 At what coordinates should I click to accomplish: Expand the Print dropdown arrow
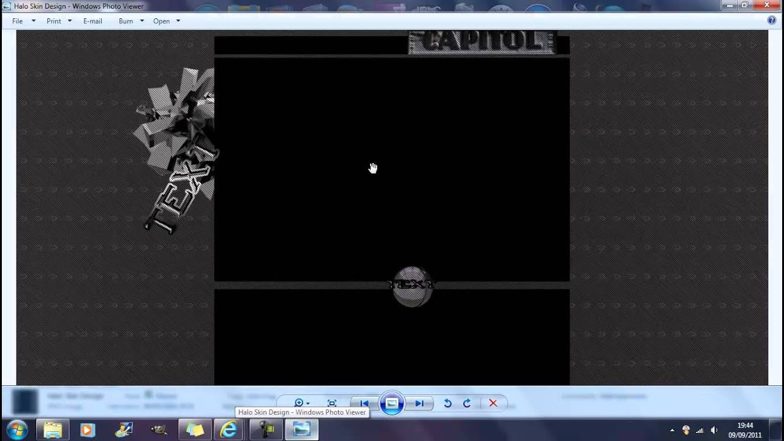[69, 21]
